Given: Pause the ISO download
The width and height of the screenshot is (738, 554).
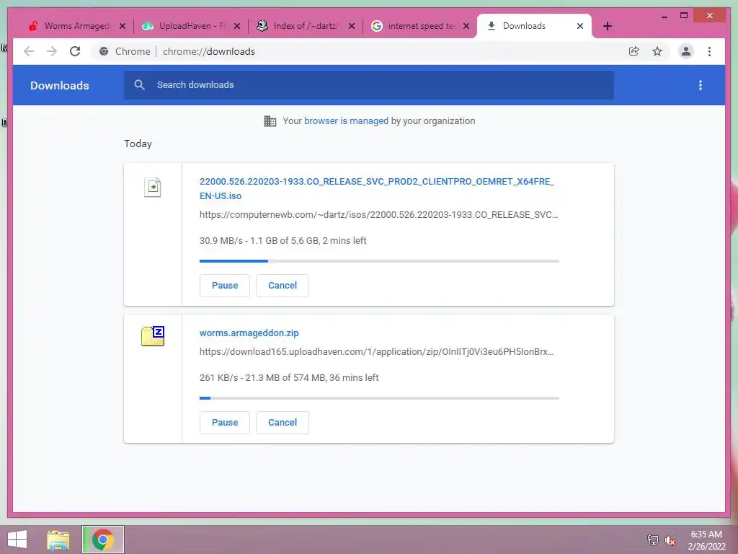Looking at the screenshot, I should 225,286.
